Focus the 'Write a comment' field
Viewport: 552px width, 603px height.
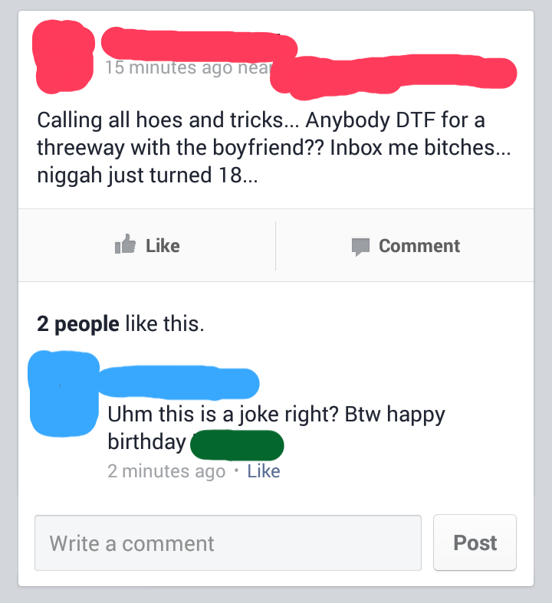tap(228, 543)
